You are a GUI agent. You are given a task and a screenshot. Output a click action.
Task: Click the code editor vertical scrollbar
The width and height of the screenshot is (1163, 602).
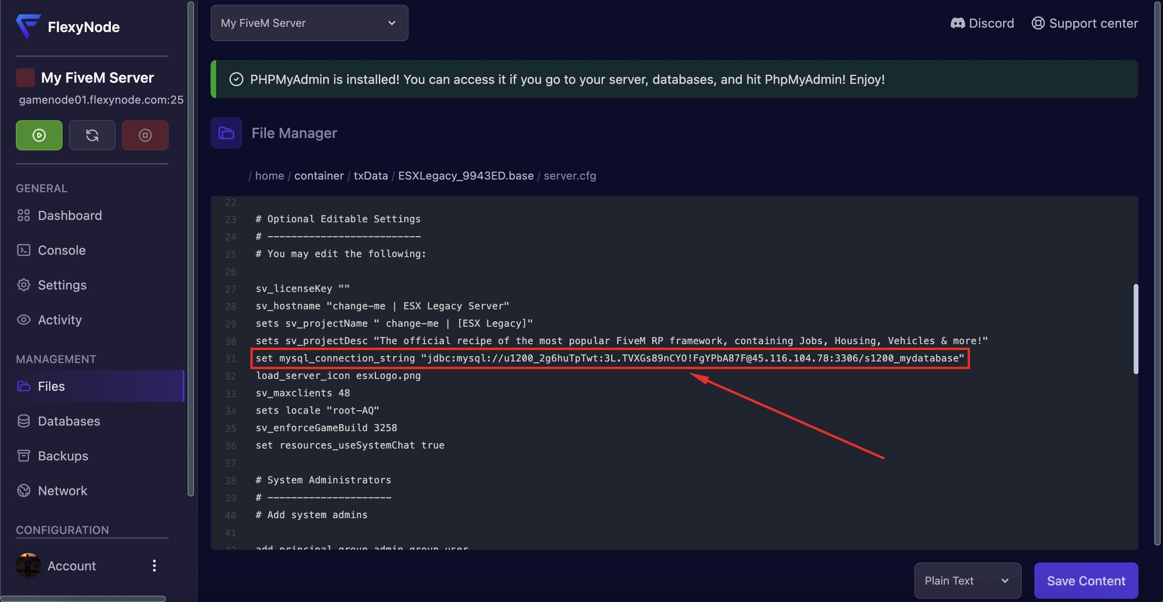[x=1135, y=329]
